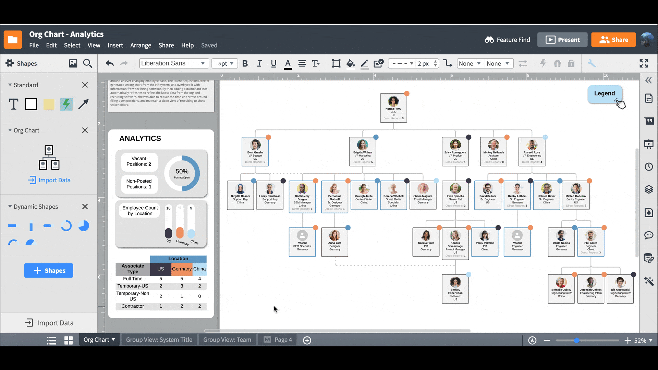Toggle italic formatting in toolbar
Image resolution: width=658 pixels, height=370 pixels.
click(x=259, y=63)
